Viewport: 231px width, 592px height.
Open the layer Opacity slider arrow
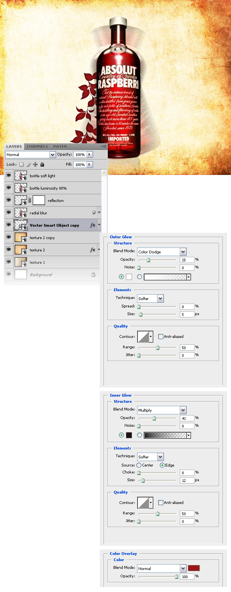[90, 154]
